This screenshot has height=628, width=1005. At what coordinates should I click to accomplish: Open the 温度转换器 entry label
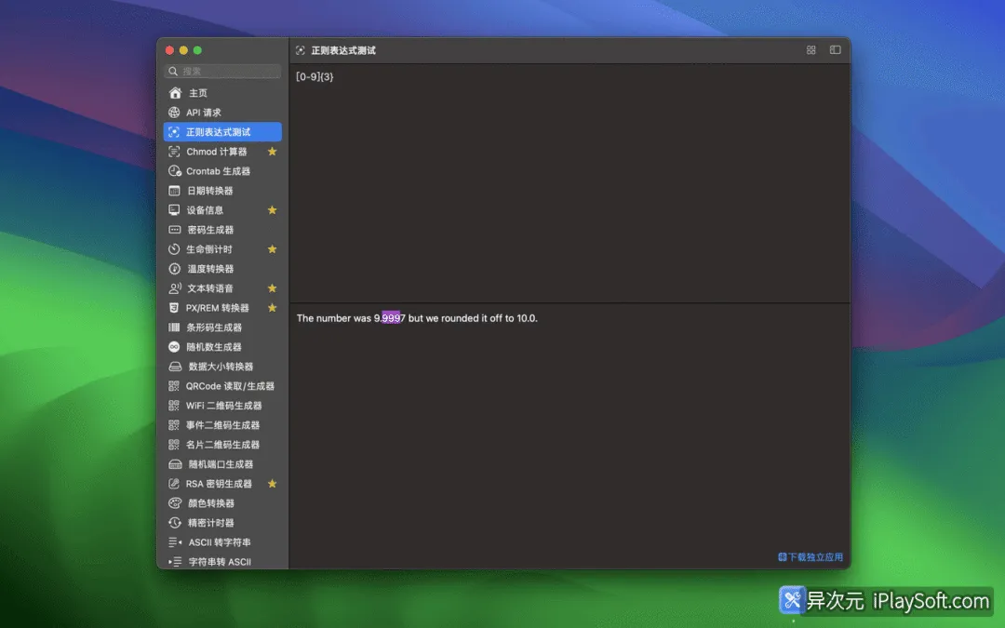[210, 269]
